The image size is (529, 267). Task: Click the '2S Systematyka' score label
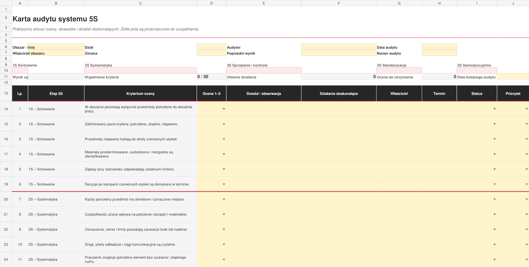(98, 65)
